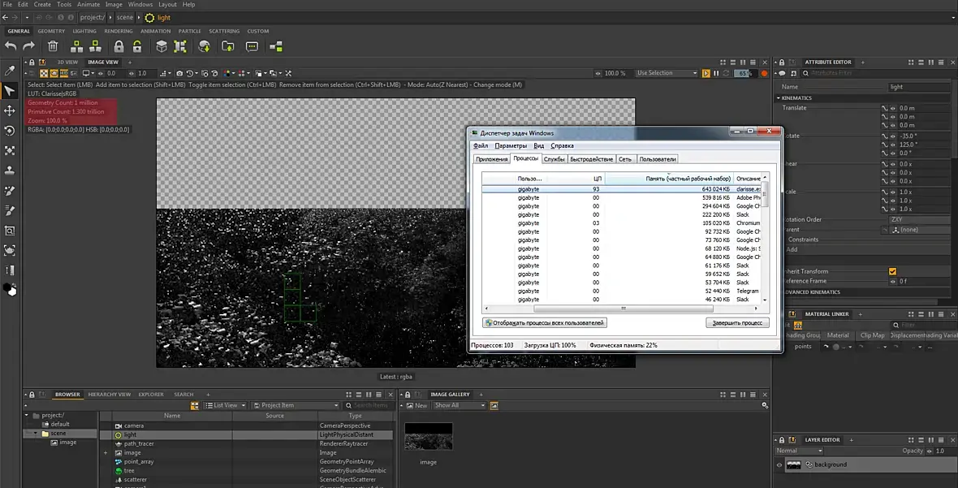Select the clarisse process row at 93 CPU
Screen dimensions: 958x488
621,189
